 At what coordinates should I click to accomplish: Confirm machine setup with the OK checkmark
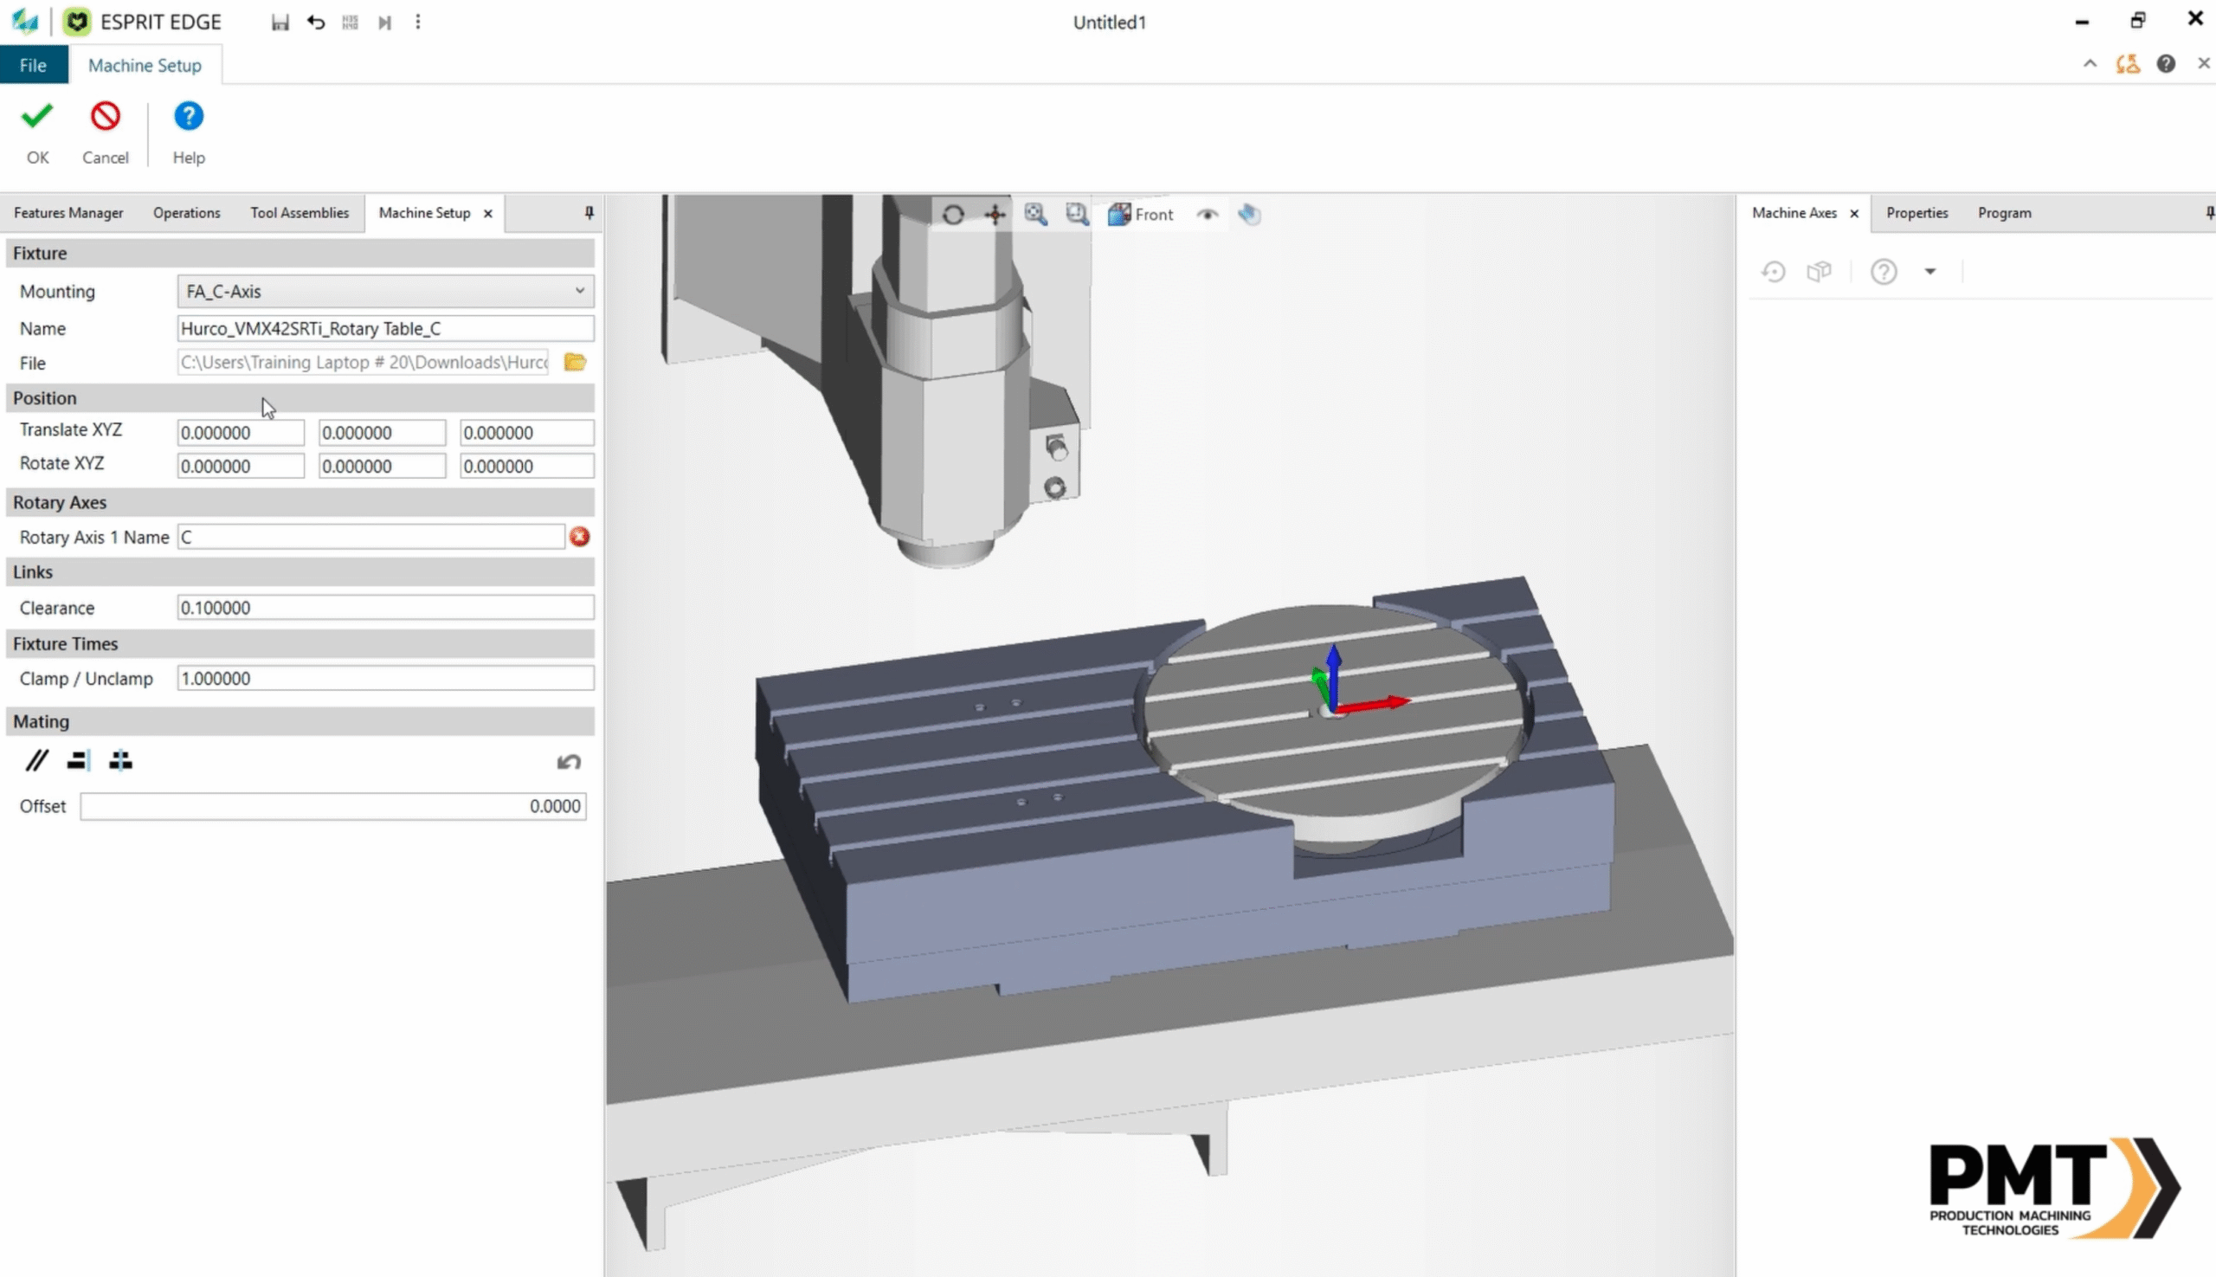click(37, 132)
